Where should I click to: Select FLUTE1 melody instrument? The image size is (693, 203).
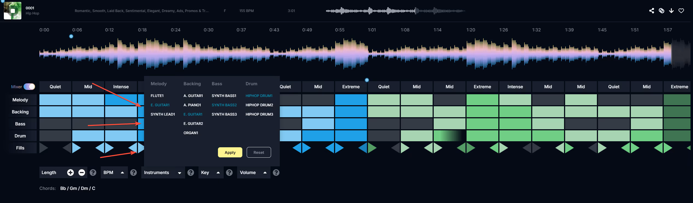click(157, 96)
